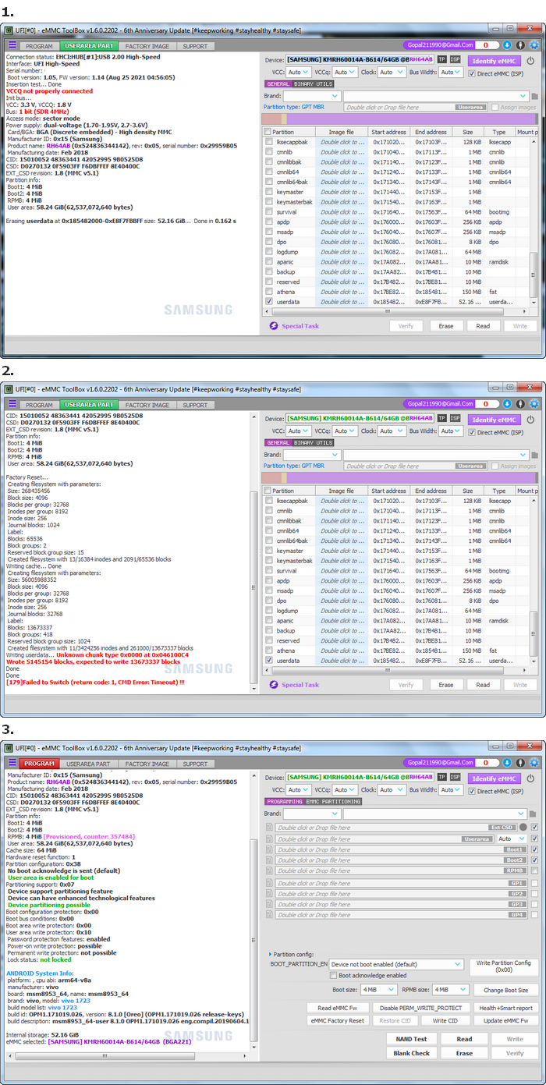Image resolution: width=546 pixels, height=1085 pixels.
Task: Click Special Task icon in the top window
Action: point(273,326)
